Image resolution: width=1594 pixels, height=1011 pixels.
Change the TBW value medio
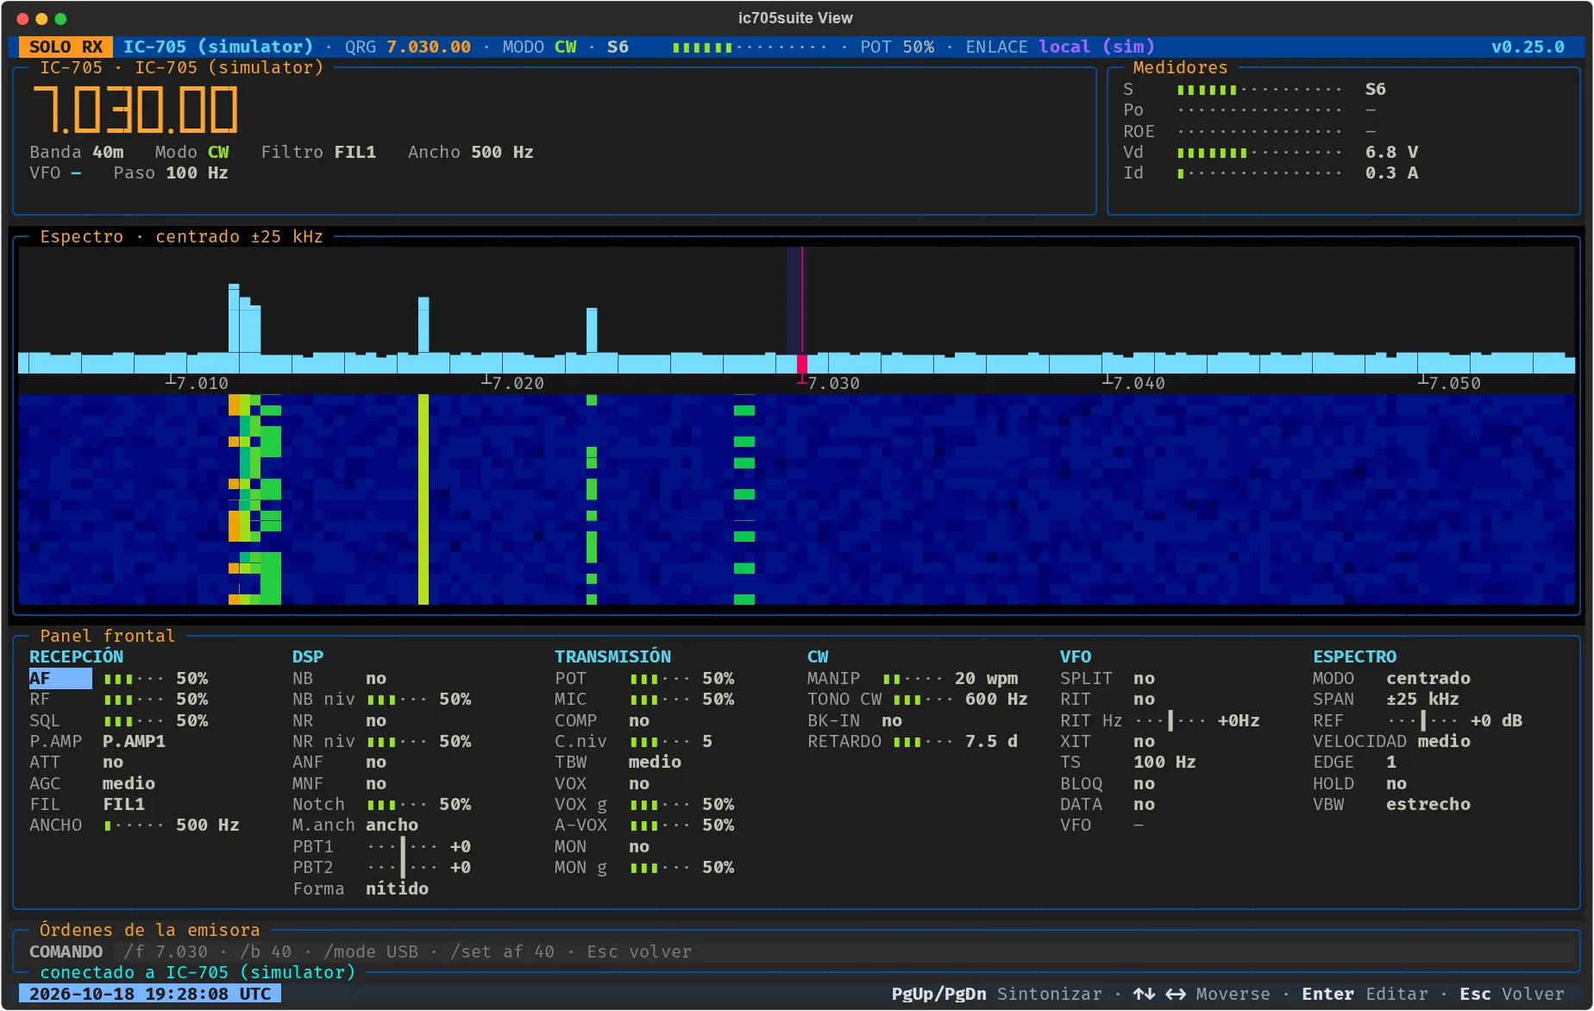(655, 762)
